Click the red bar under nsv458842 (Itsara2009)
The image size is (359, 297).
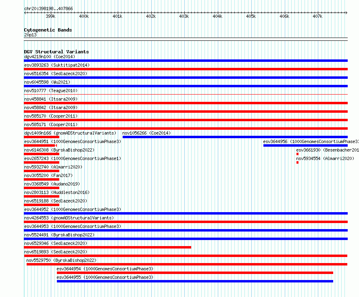coord(186,112)
